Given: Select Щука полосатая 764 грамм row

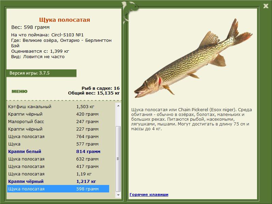Looking at the screenshot, I should (58, 136).
